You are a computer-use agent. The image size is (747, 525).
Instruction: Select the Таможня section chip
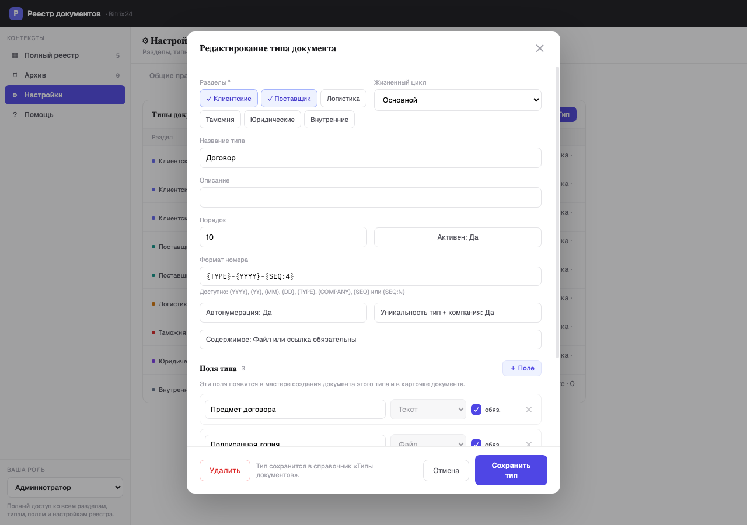[x=220, y=120]
